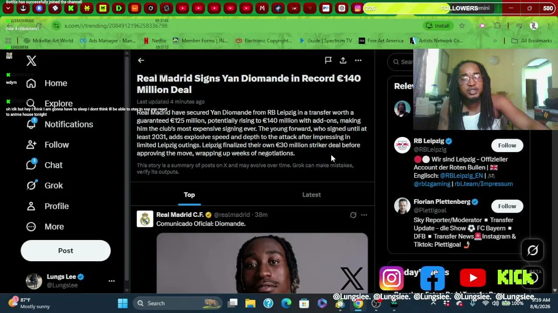This screenshot has height=313, width=558.
Task: Open the Mckellar Art World bookmark
Action: point(48,41)
